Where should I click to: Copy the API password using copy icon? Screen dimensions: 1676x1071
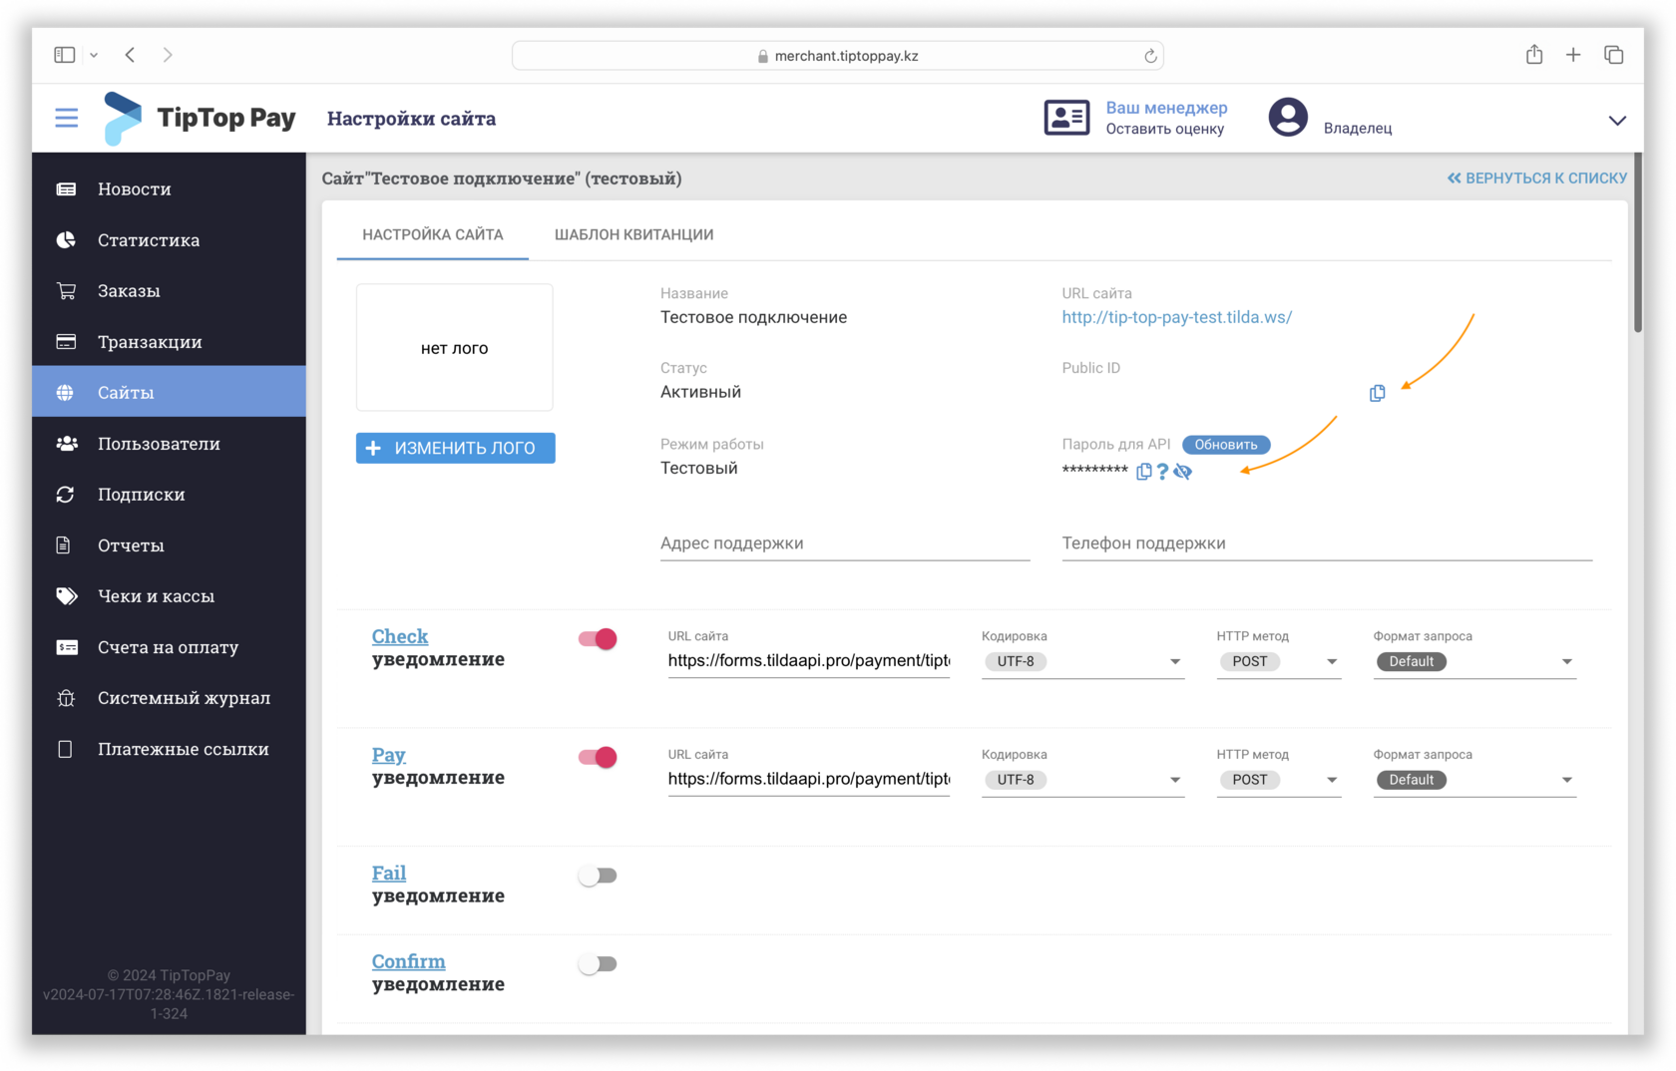pyautogui.click(x=1144, y=472)
